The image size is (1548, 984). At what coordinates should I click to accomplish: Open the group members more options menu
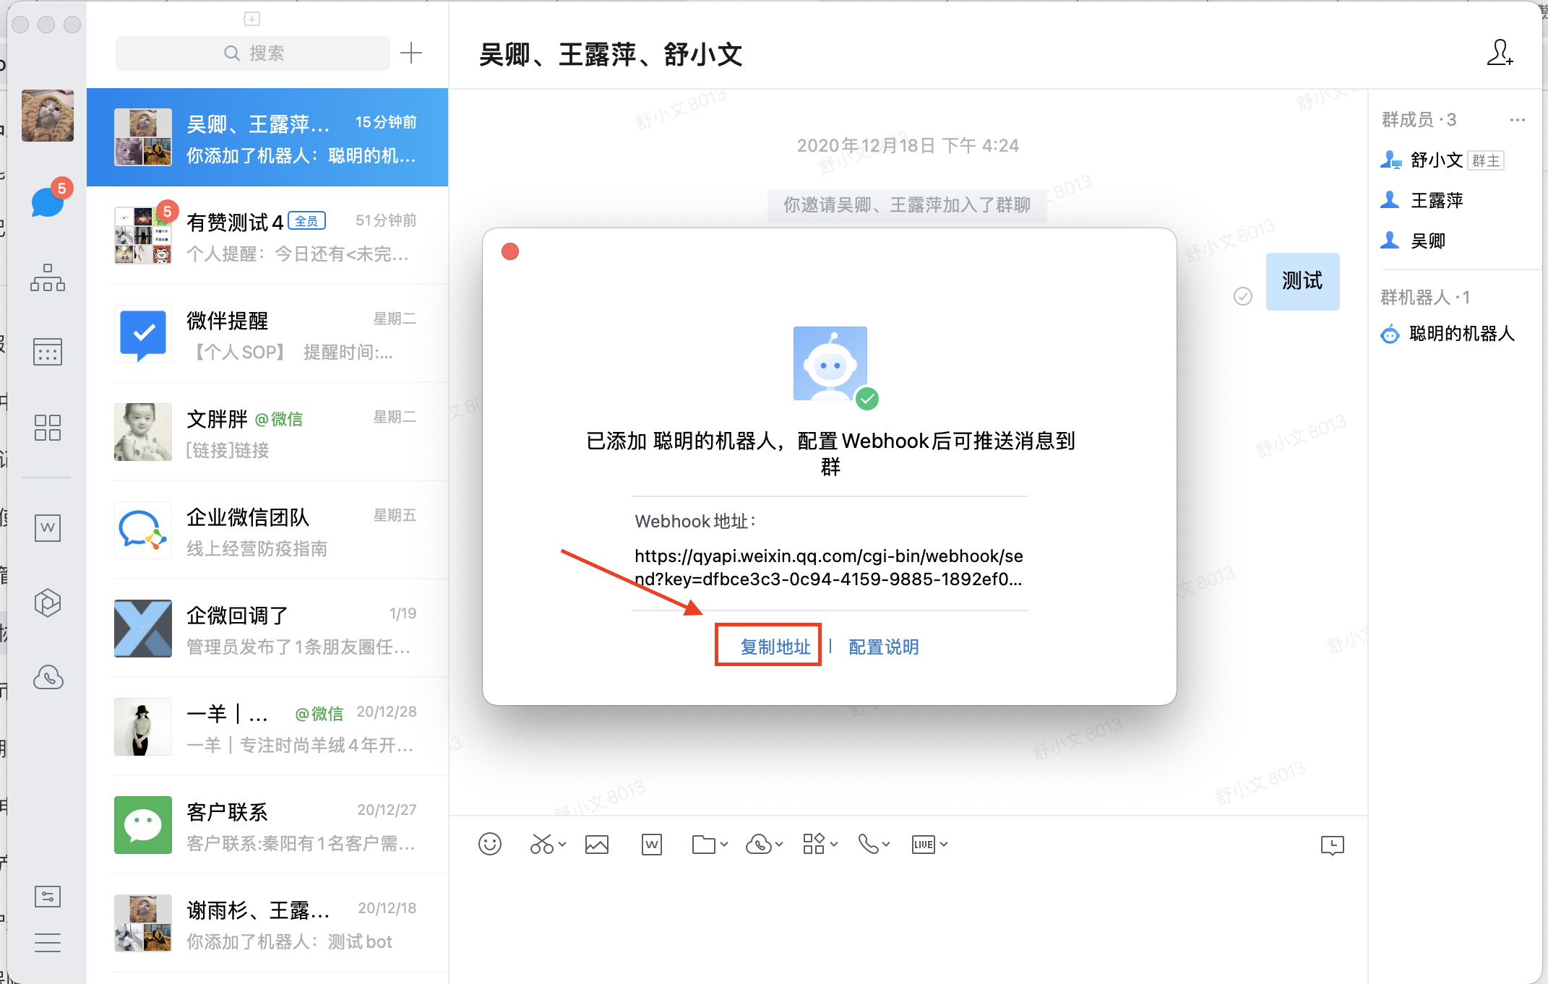point(1517,119)
